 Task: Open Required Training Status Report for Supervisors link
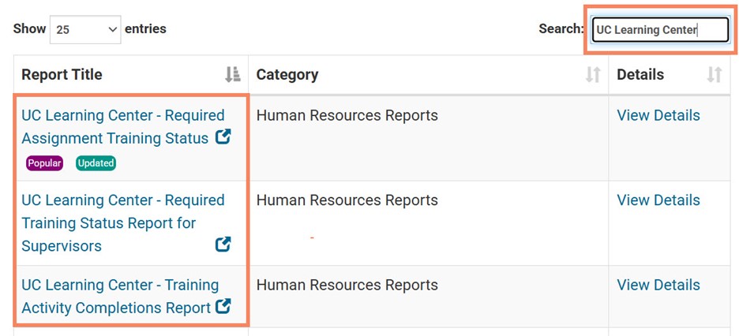tap(123, 222)
